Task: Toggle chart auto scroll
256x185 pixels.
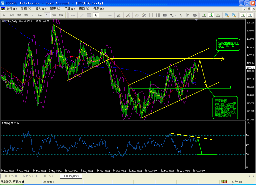Action: tap(242, 15)
